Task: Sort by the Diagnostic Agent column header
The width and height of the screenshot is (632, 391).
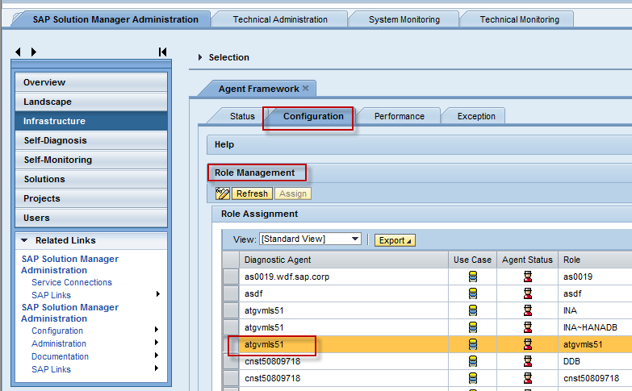Action: (x=344, y=260)
